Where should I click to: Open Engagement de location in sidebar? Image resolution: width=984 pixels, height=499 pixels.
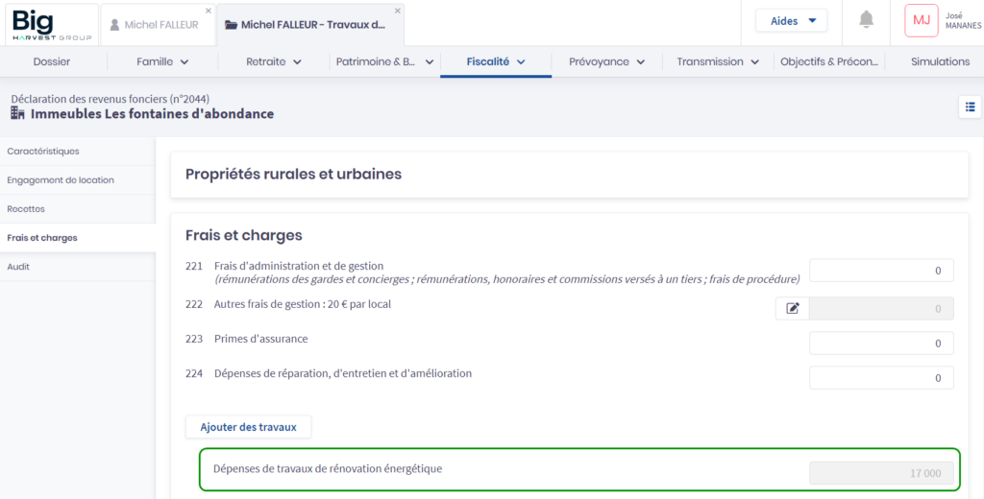click(x=61, y=179)
